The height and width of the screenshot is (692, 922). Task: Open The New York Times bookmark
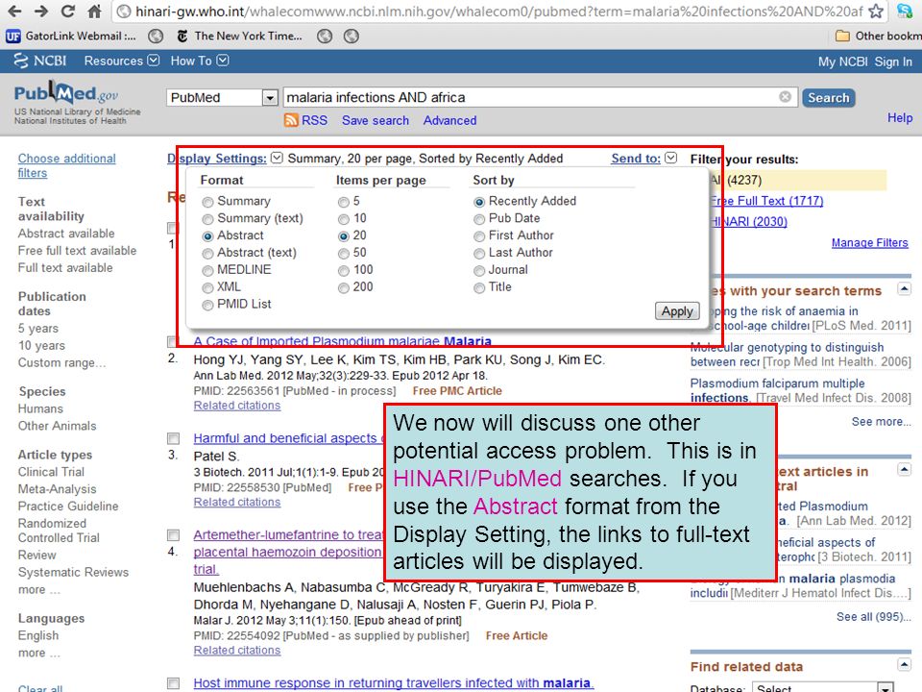pyautogui.click(x=239, y=37)
